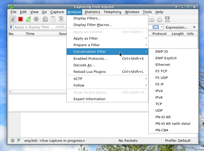Click the Wireshark window menu icon in title bar
The image size is (204, 151).
[x=12, y=7]
